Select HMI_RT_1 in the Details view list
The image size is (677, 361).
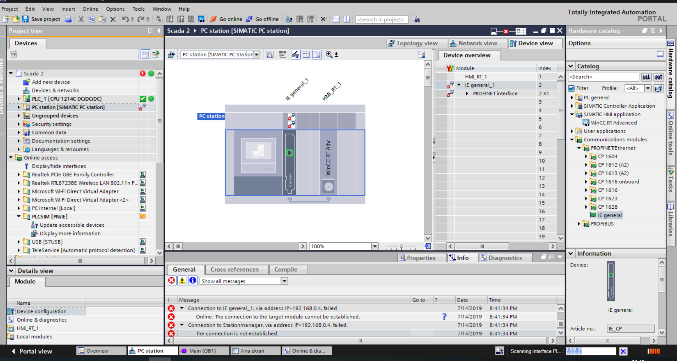pos(27,328)
